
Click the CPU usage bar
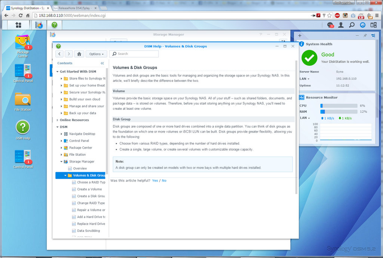pyautogui.click(x=339, y=106)
